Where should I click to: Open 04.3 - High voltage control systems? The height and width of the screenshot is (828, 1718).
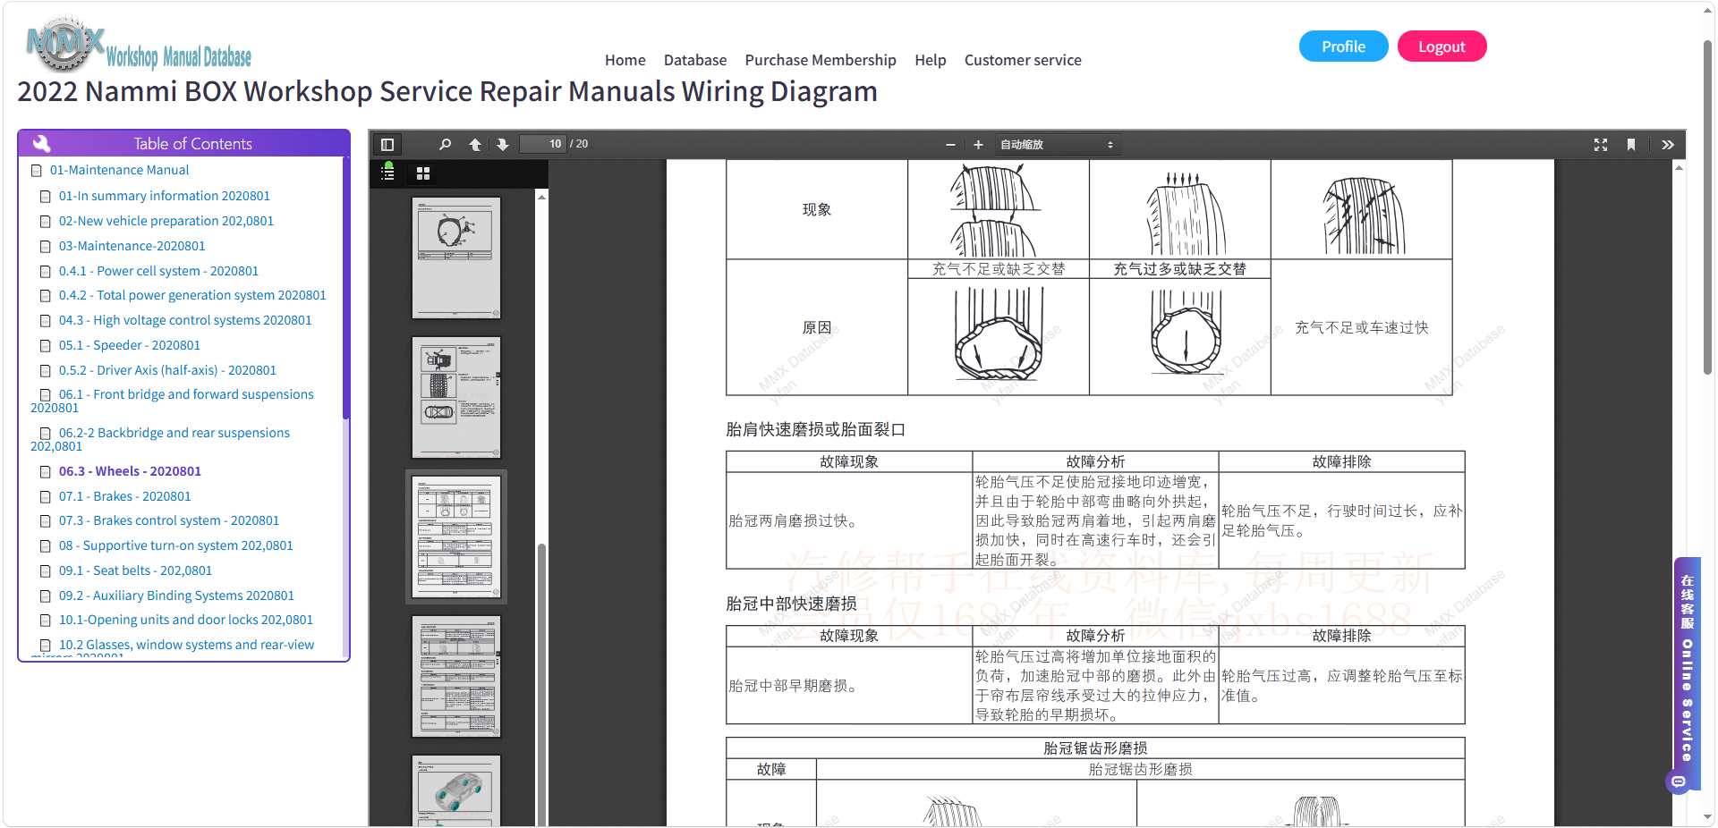coord(185,320)
